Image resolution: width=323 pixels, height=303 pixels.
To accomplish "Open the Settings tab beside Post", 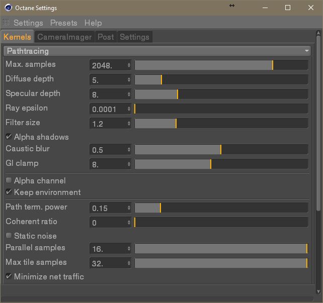I will [x=134, y=37].
